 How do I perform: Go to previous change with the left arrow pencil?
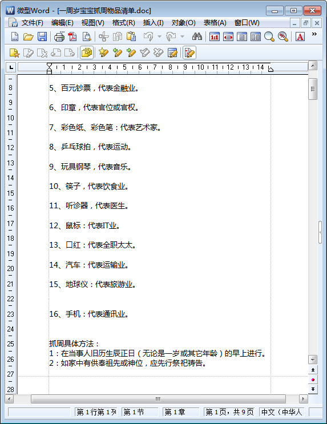pyautogui.click(x=117, y=53)
